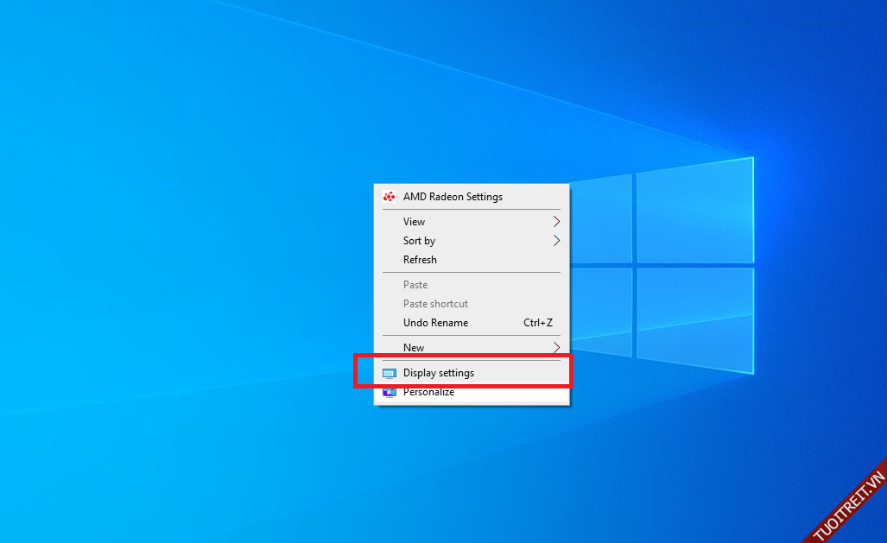Screen dimensions: 887x543
Task: Open Display settings
Action: click(439, 373)
